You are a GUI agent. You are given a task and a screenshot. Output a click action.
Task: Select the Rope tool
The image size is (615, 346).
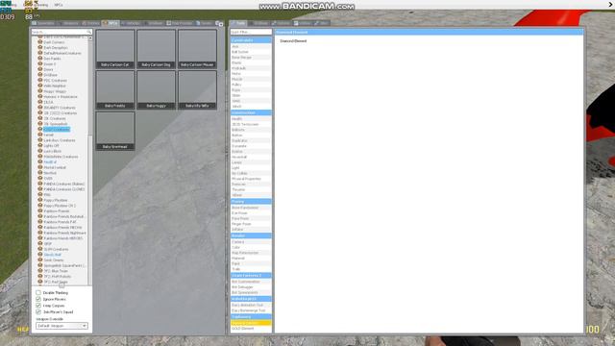tap(251, 89)
